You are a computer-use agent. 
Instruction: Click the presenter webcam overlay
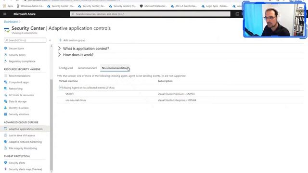pyautogui.click(x=274, y=20)
